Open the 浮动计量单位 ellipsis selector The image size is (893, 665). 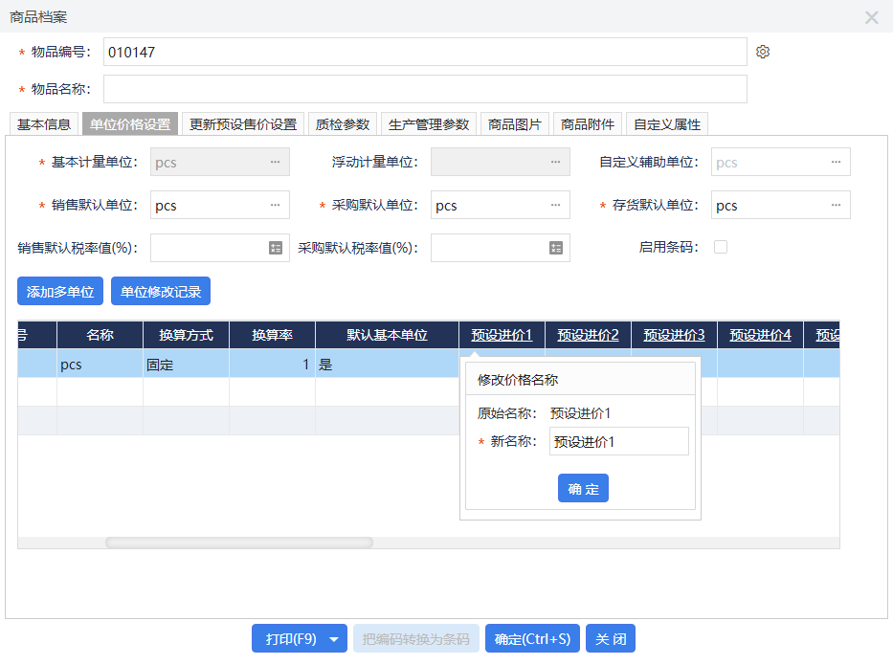tap(555, 161)
